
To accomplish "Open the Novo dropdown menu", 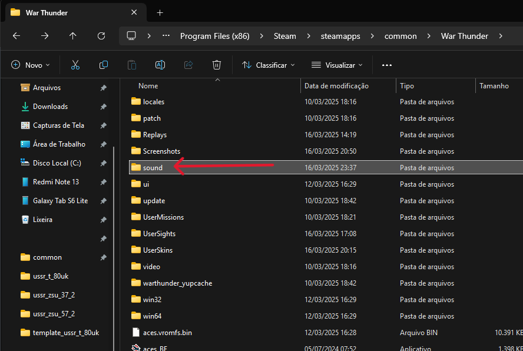I will click(x=31, y=65).
